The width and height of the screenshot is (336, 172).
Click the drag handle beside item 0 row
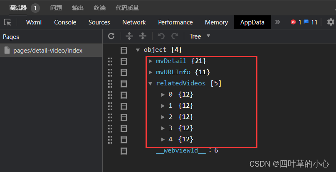tap(110, 95)
